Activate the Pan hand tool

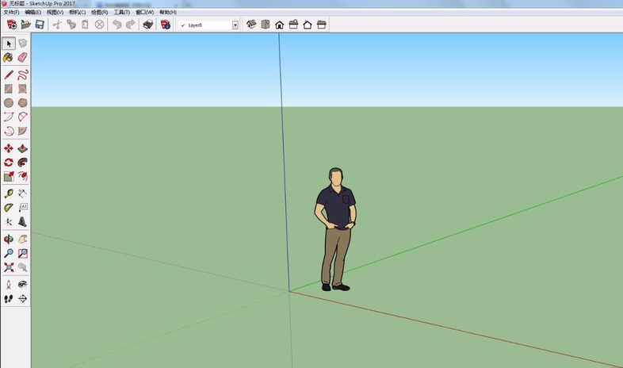pos(23,240)
